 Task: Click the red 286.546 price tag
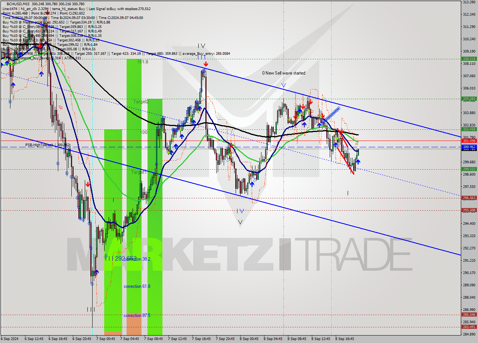469,315
